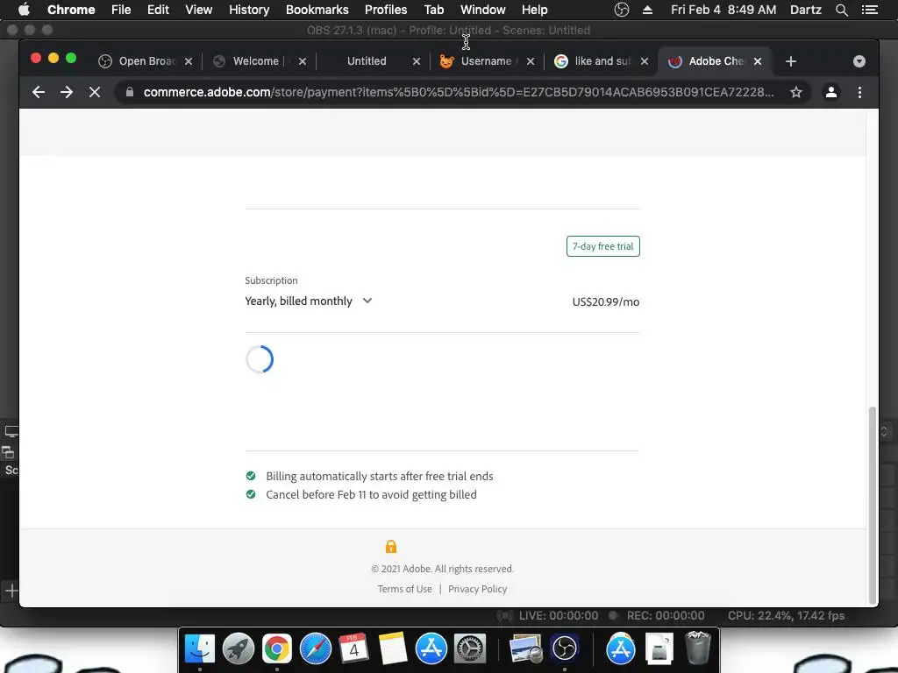Close the 'like and sub' Google tab
898x673 pixels.
645,61
